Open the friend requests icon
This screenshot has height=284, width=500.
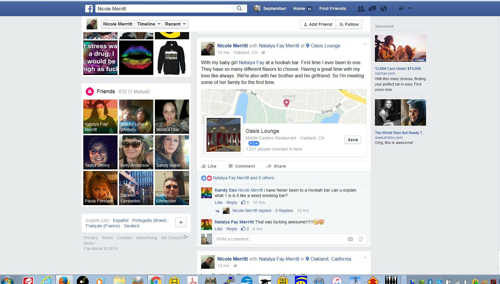pos(361,9)
